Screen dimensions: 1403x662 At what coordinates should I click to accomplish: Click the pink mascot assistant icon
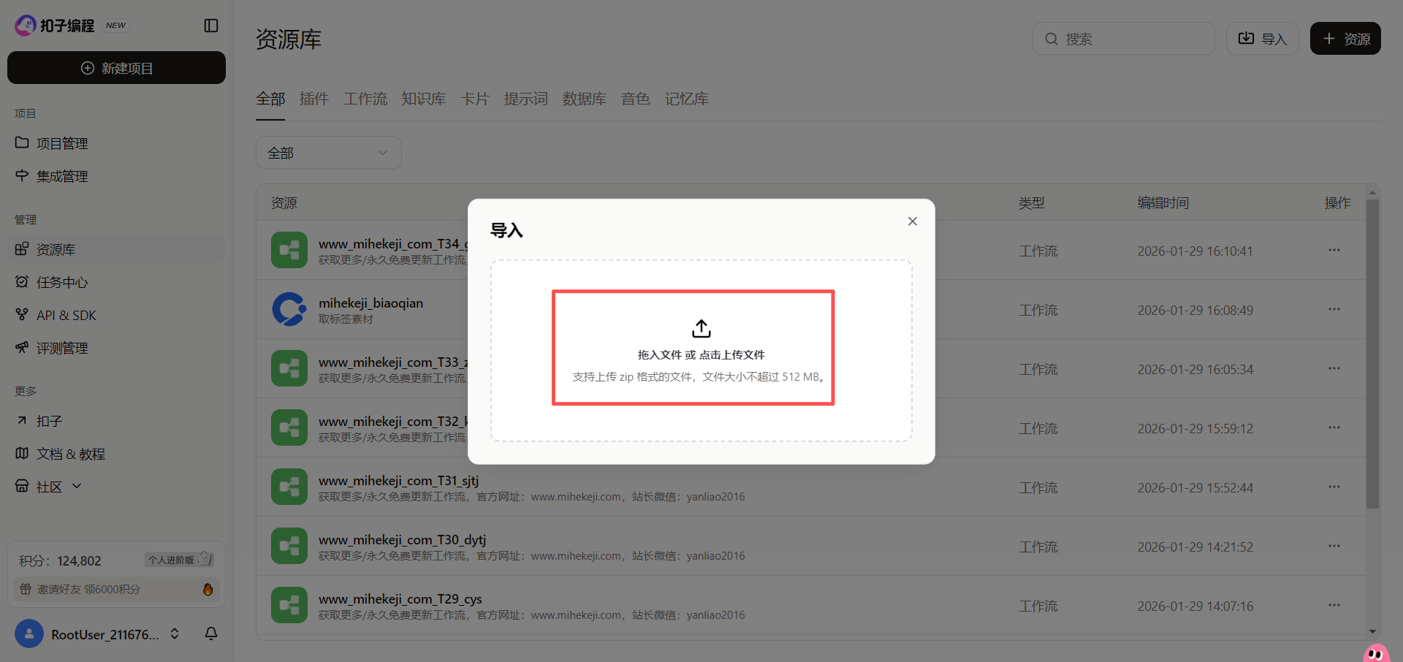coord(1376,653)
